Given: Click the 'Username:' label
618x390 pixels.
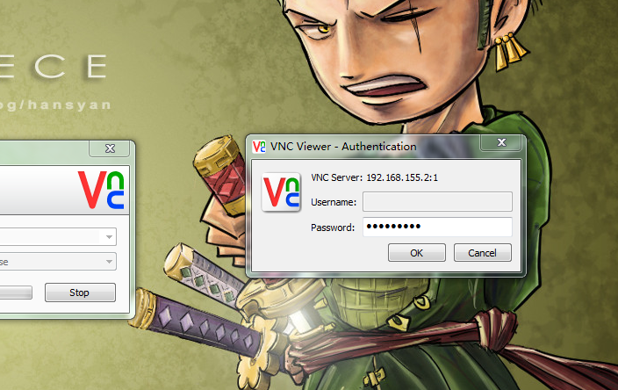Looking at the screenshot, I should pyautogui.click(x=334, y=202).
